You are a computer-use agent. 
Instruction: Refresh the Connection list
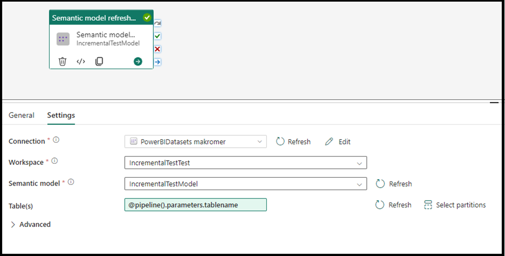pos(293,141)
